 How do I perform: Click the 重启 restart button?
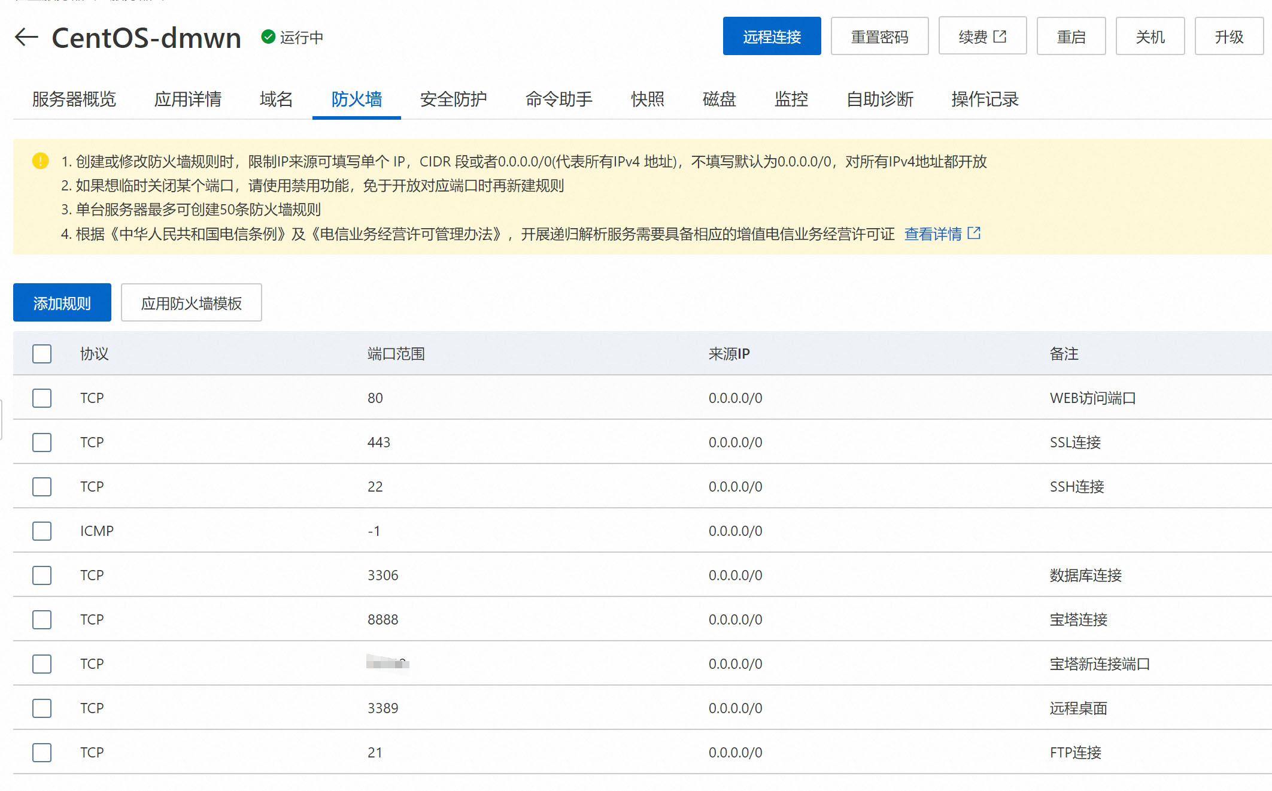[1071, 37]
